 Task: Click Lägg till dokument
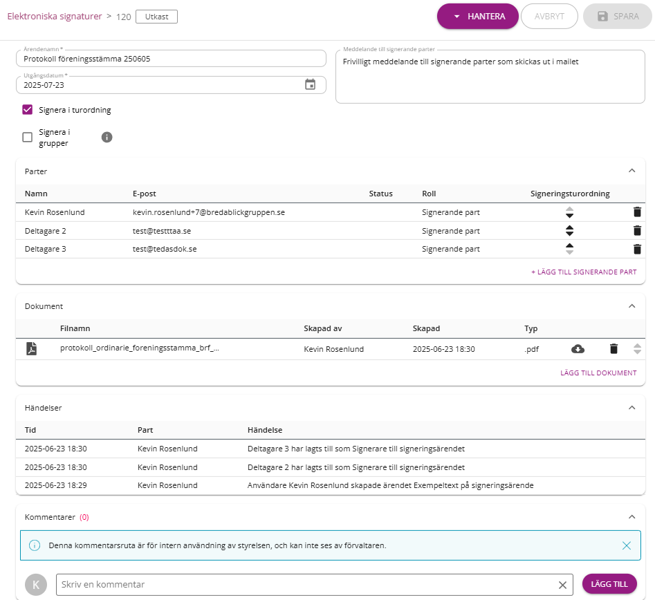click(x=598, y=373)
